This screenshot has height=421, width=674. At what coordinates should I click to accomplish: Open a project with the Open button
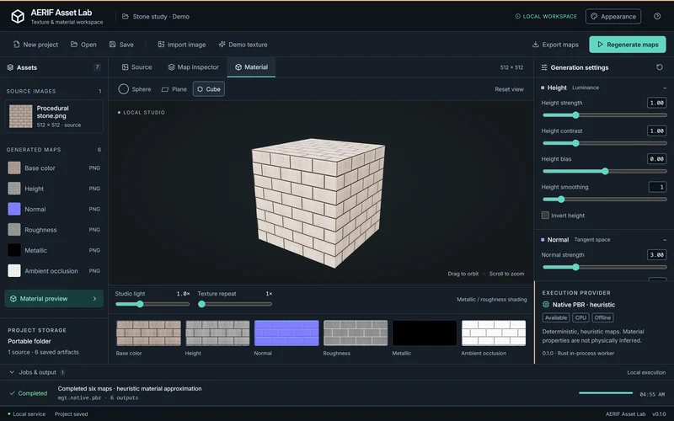[x=83, y=45]
